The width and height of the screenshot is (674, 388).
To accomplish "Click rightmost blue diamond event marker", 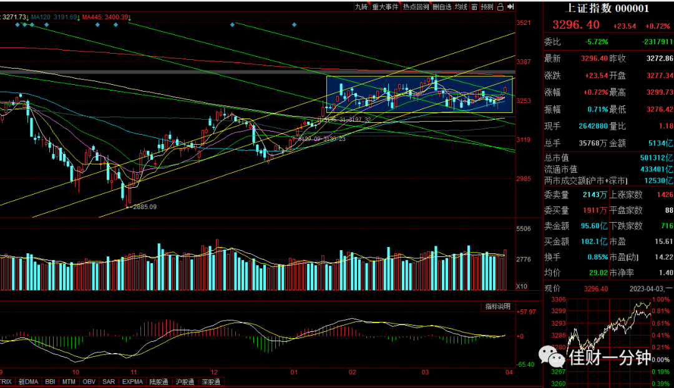I will (295, 25).
